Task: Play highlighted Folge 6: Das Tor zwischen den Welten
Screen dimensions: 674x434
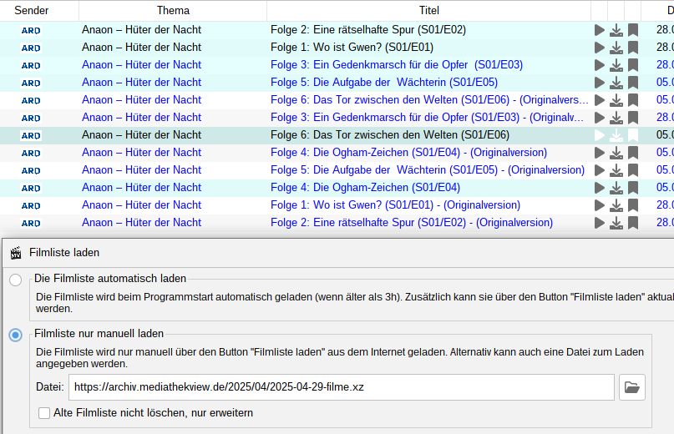Action: point(599,135)
